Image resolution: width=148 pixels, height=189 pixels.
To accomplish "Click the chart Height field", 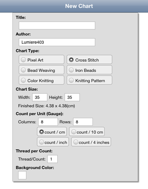I will (72, 97).
